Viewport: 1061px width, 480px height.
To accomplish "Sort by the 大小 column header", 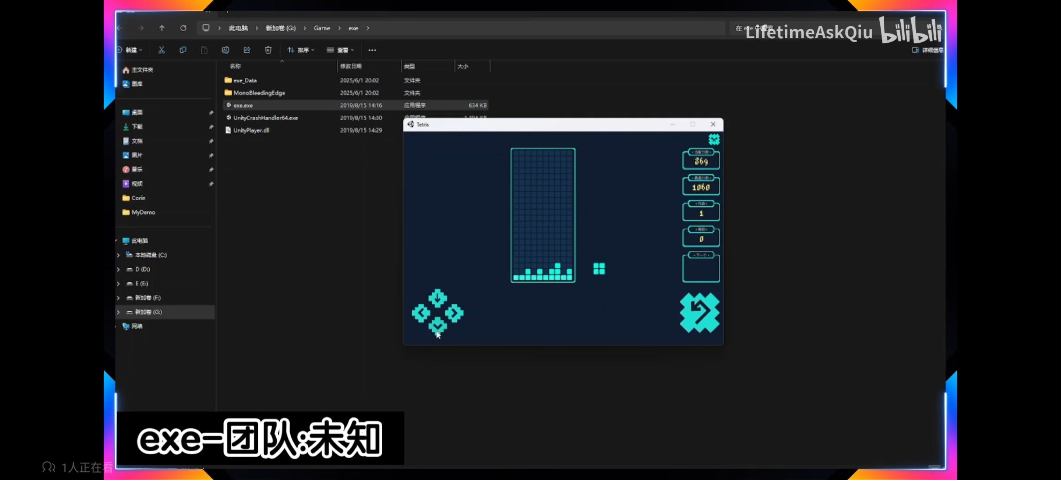I will [x=463, y=66].
